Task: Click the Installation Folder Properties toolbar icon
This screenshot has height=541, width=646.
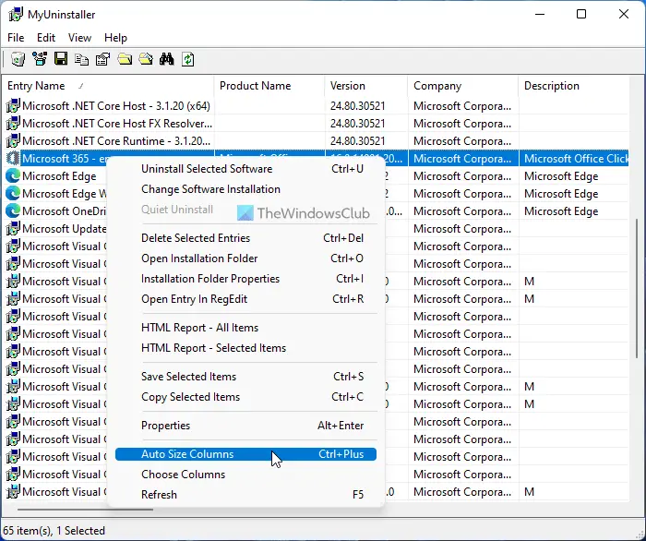Action: (x=146, y=59)
